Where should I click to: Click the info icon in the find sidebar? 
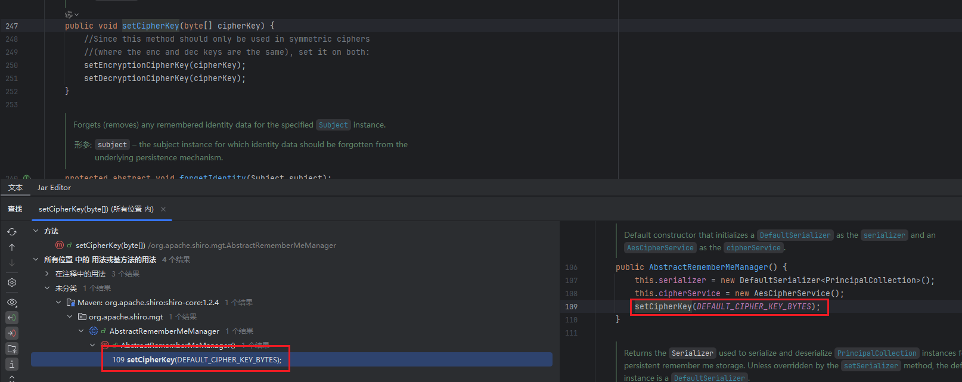pyautogui.click(x=12, y=364)
